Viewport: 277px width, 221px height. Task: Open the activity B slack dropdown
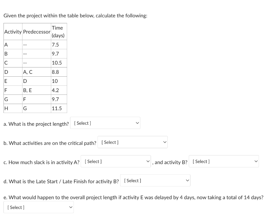tap(224, 161)
